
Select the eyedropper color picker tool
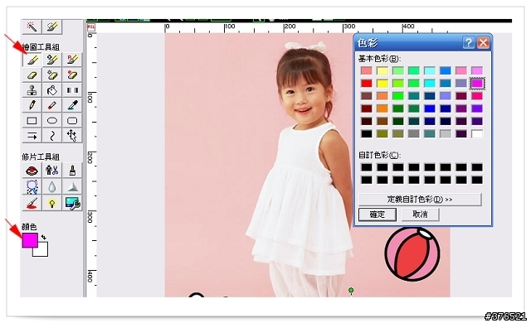[72, 105]
